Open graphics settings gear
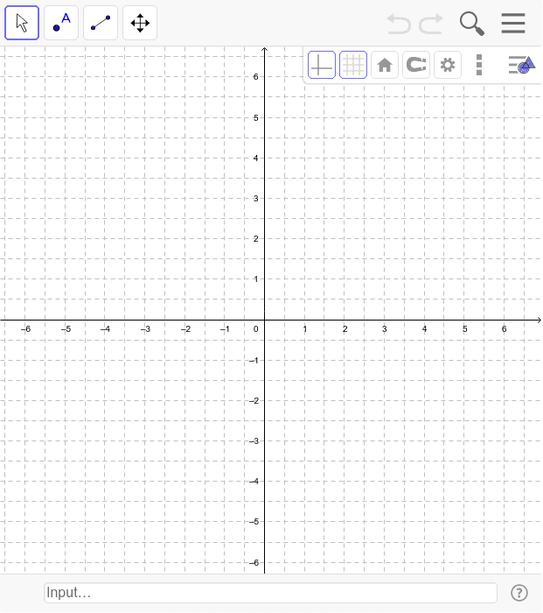The width and height of the screenshot is (543, 613). coord(448,65)
